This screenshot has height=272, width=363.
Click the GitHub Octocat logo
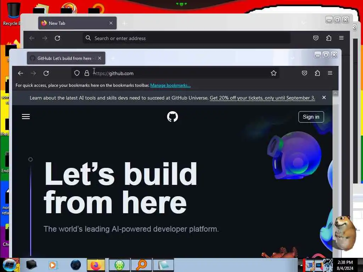click(173, 117)
